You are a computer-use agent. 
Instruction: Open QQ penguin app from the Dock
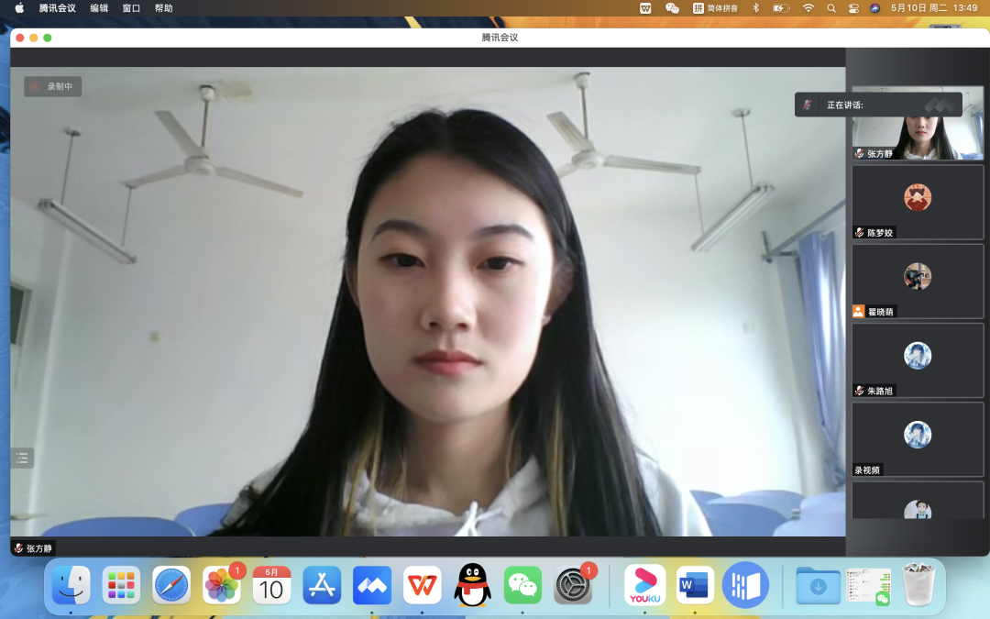[x=472, y=585]
